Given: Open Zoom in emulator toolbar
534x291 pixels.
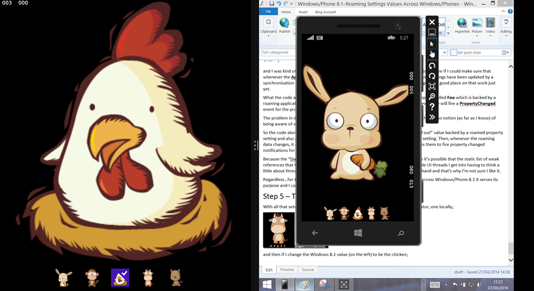Looking at the screenshot, I should click(432, 96).
